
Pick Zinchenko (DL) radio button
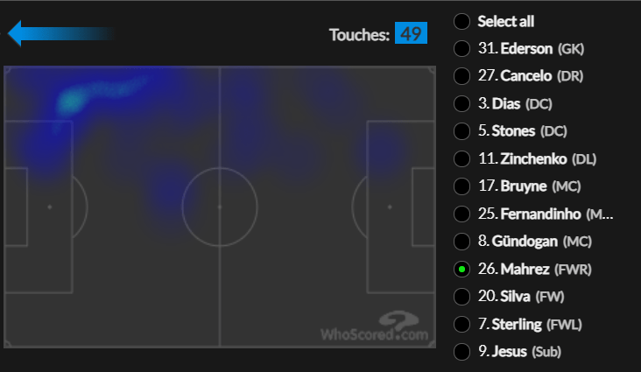tap(462, 158)
